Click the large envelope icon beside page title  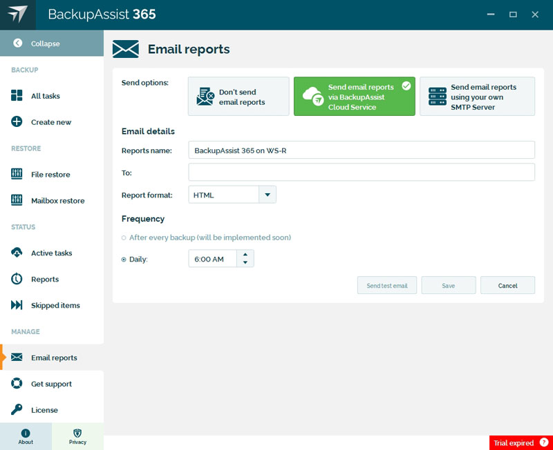point(126,49)
